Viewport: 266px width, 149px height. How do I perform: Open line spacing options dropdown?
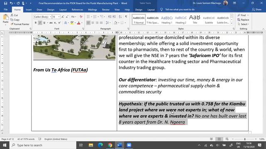108,23
